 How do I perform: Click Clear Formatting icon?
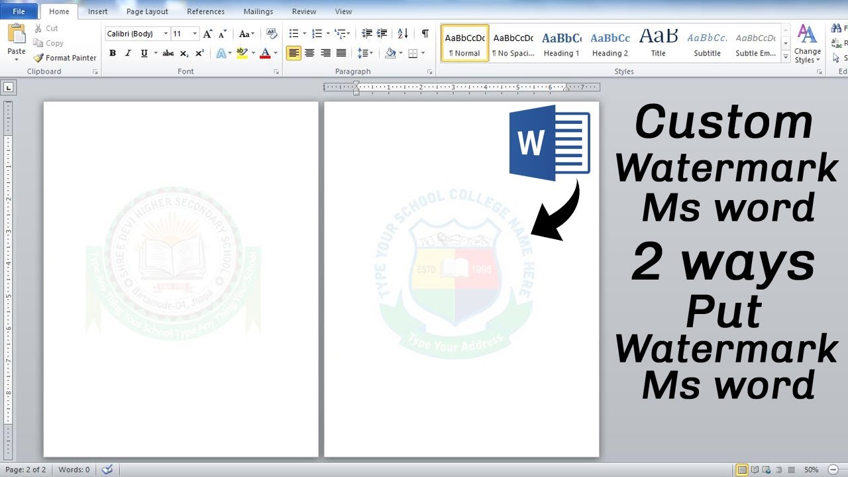click(272, 34)
